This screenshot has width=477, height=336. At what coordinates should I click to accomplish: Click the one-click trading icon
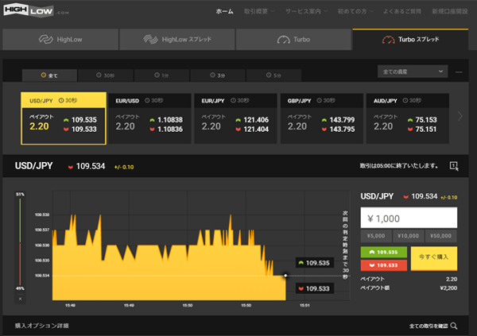point(454,166)
